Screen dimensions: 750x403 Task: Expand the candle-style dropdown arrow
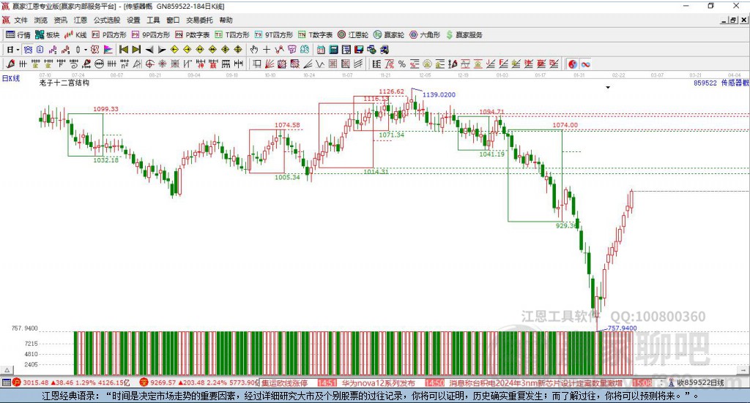coord(86,50)
